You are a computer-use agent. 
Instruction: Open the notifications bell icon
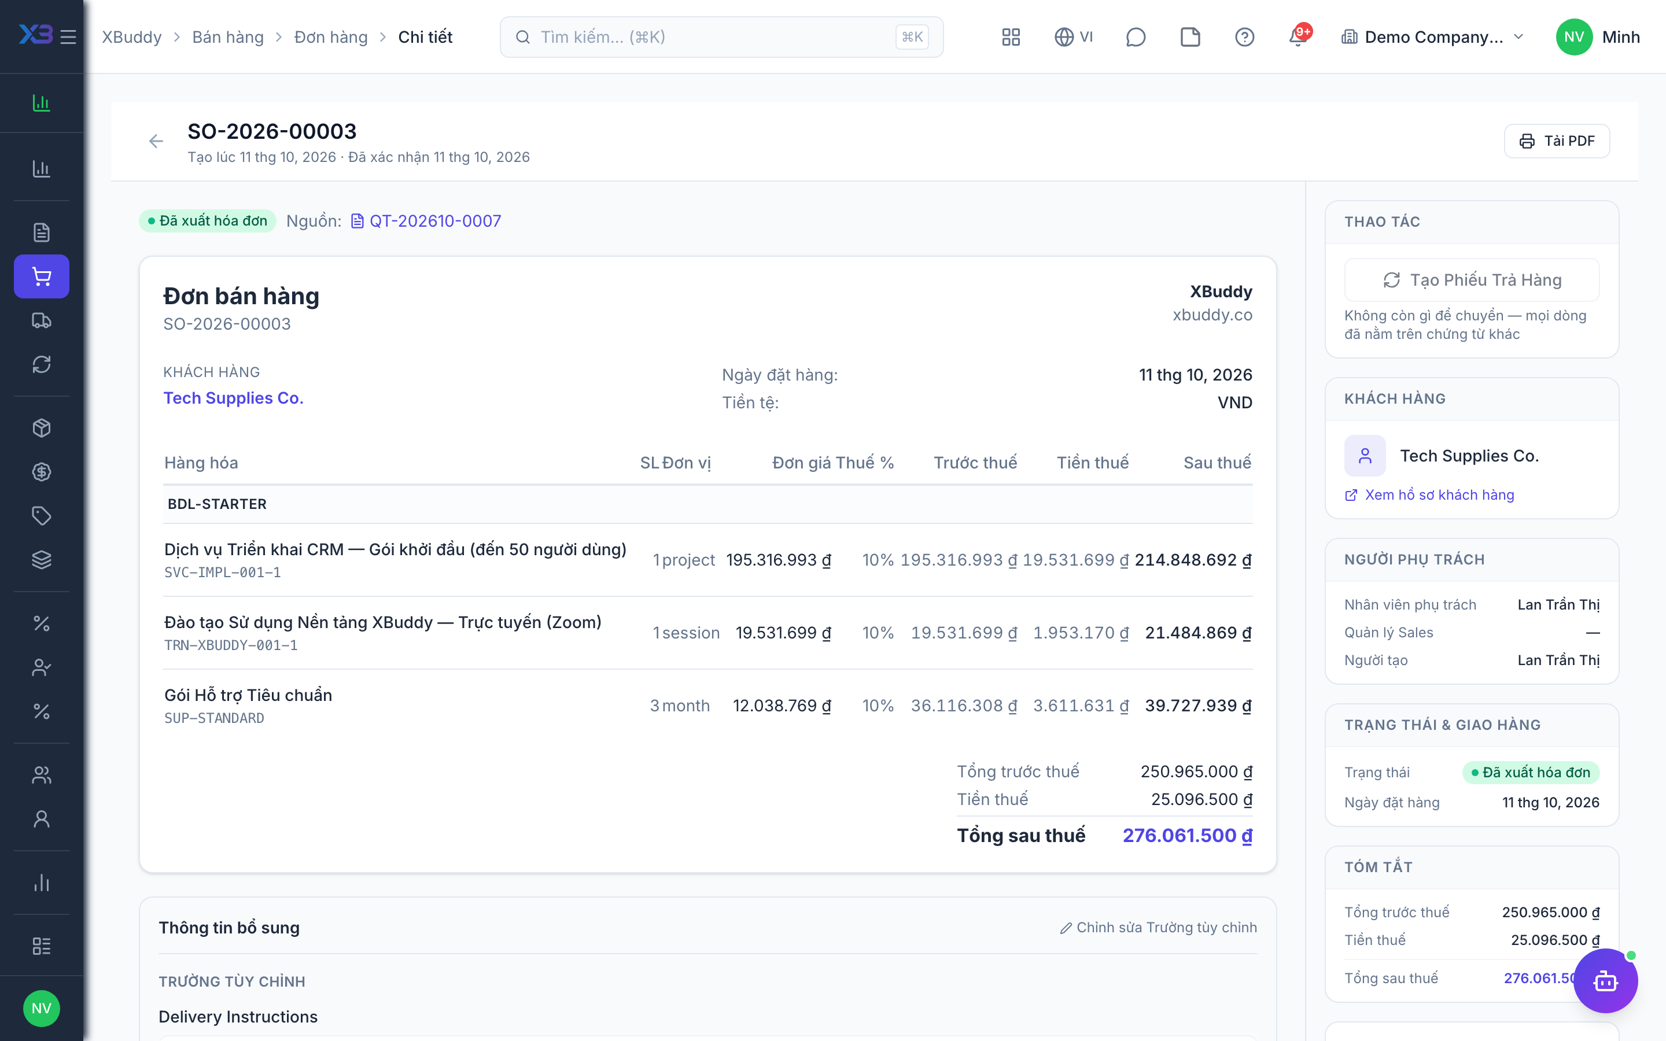tap(1298, 36)
